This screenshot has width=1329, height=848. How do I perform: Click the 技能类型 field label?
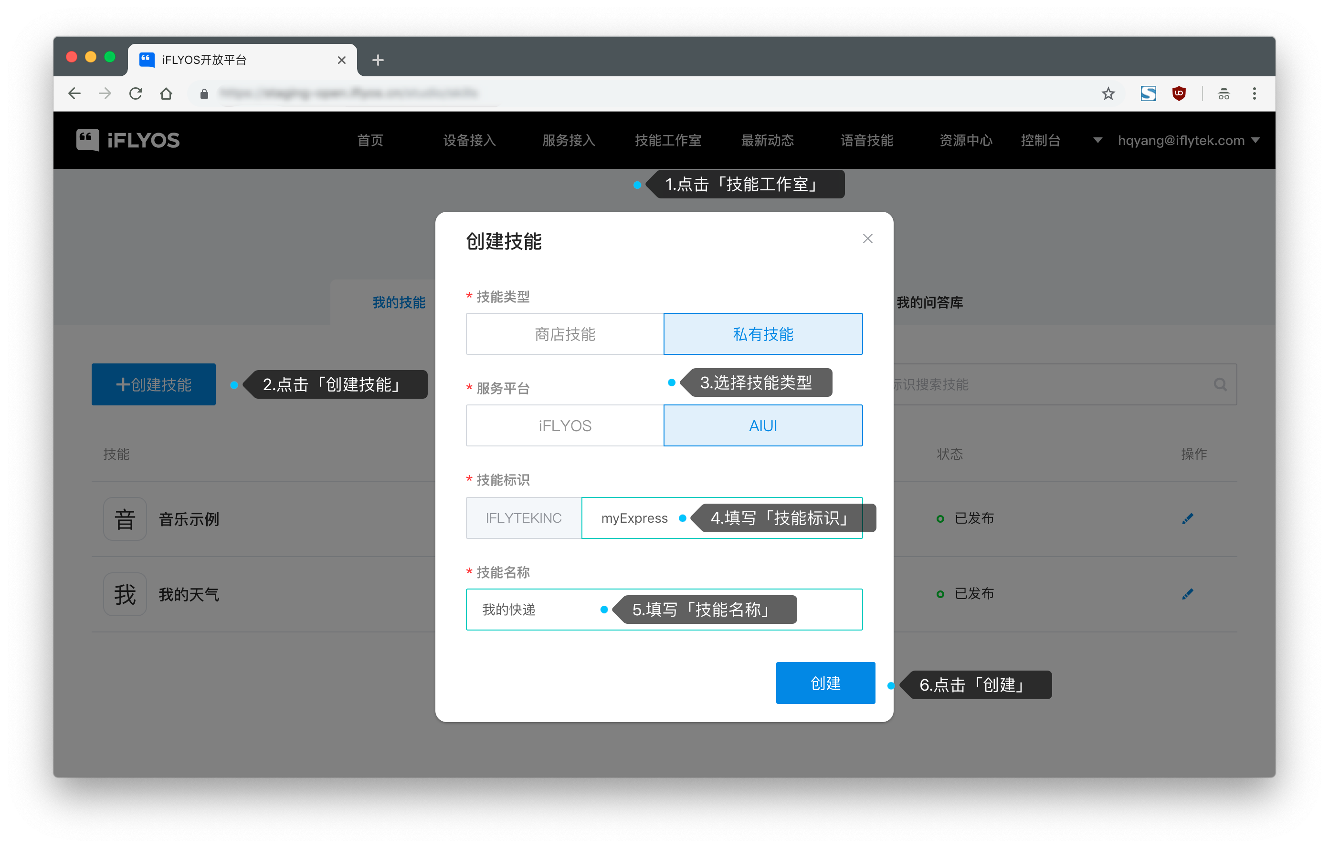(503, 297)
